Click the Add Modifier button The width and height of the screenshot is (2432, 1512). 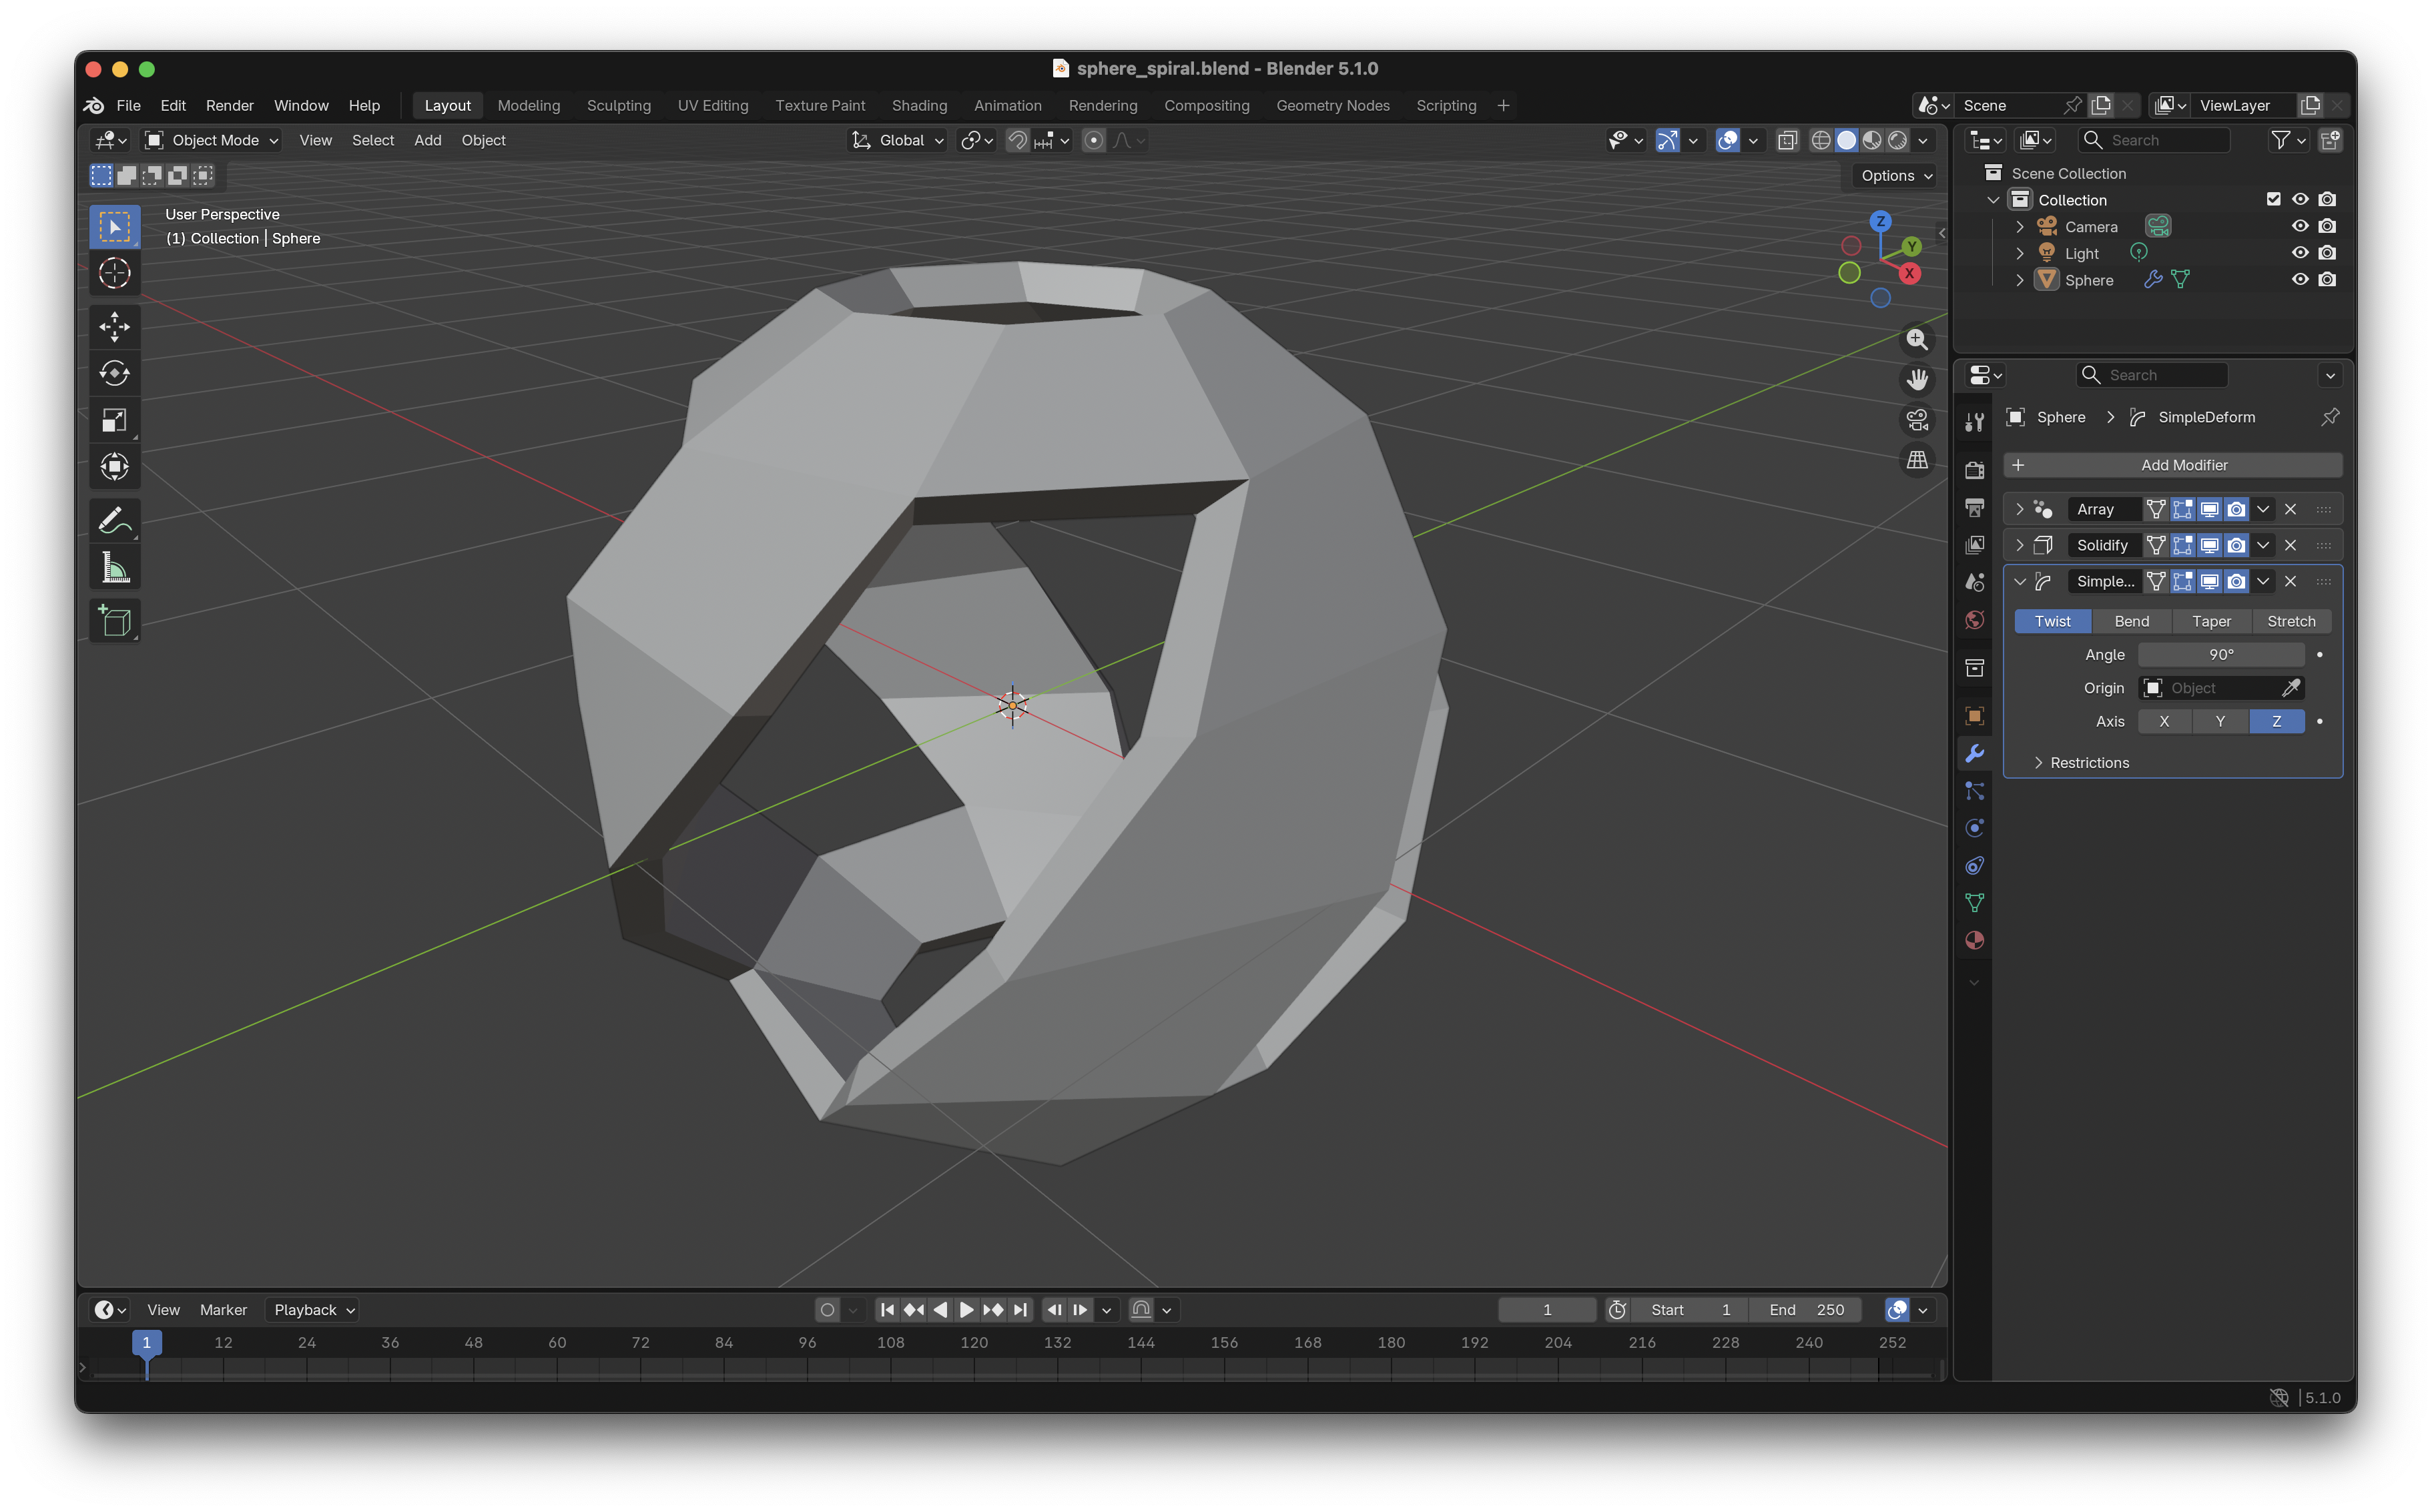pyautogui.click(x=2172, y=465)
